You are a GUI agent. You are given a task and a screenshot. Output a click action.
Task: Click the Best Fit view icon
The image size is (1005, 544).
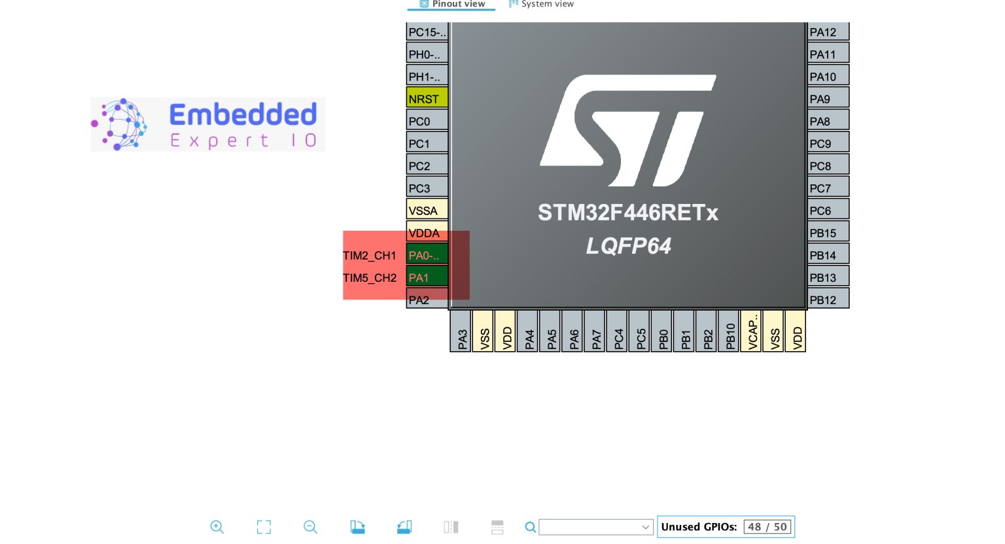(x=264, y=527)
